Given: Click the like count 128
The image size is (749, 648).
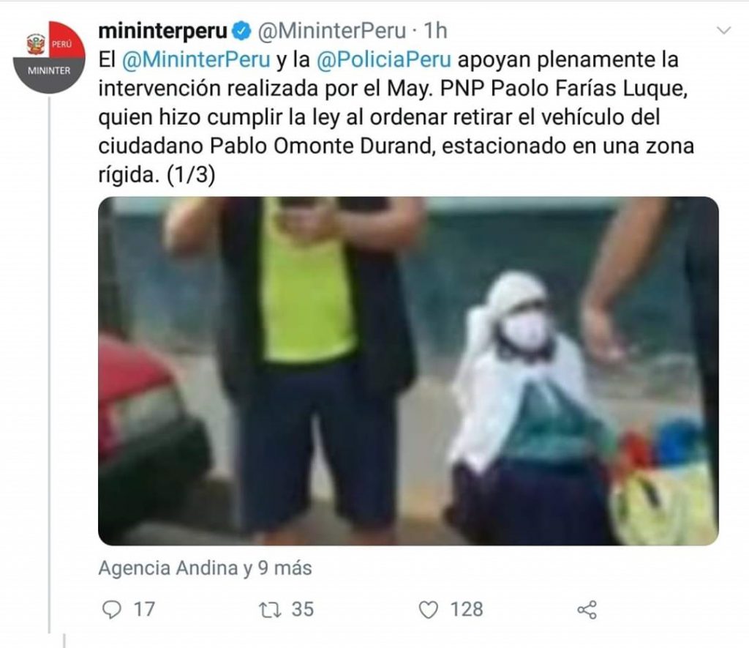Looking at the screenshot, I should click(x=467, y=609).
